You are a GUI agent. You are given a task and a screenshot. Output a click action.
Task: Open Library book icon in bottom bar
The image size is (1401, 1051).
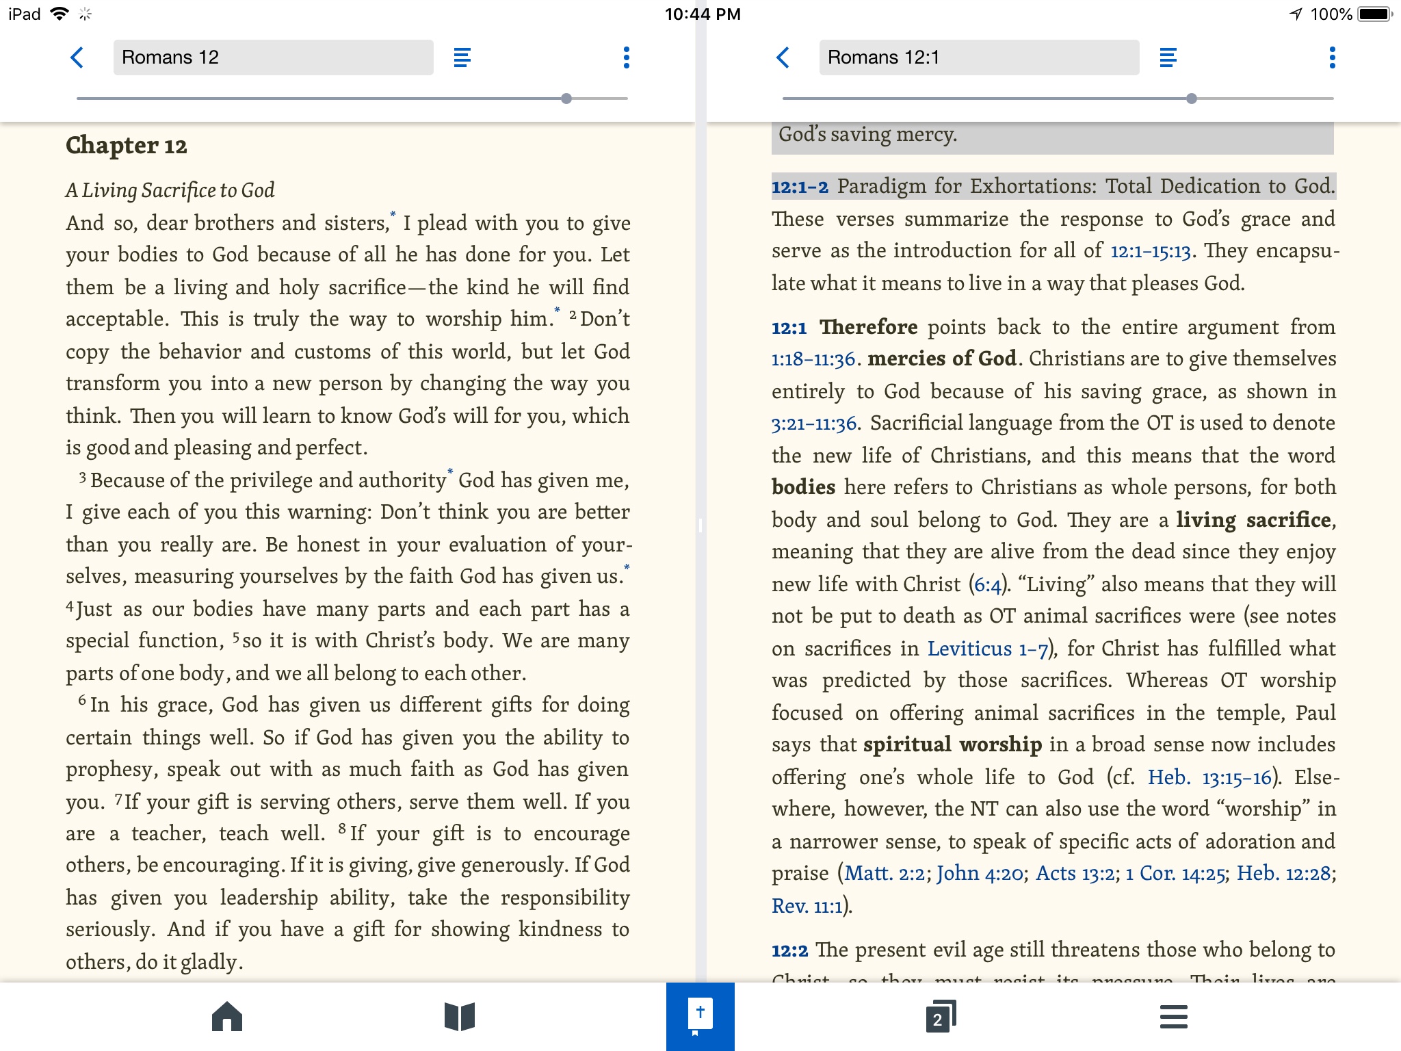click(x=460, y=1016)
